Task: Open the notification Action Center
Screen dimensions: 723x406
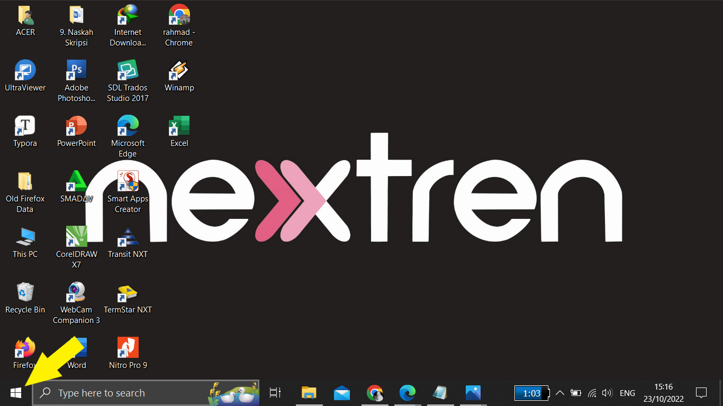Action: (701, 393)
